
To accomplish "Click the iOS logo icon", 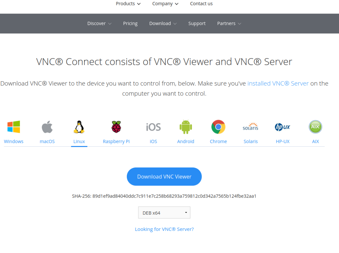I will [153, 127].
